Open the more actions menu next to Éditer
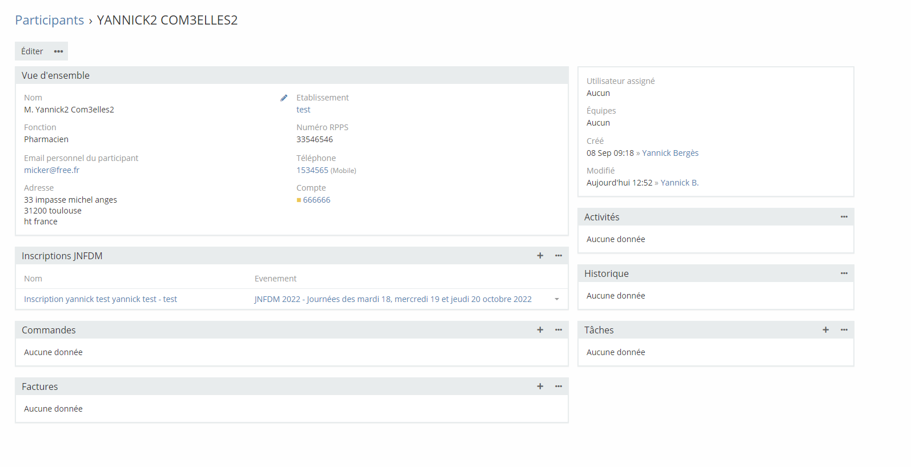The width and height of the screenshot is (911, 467). tap(58, 51)
